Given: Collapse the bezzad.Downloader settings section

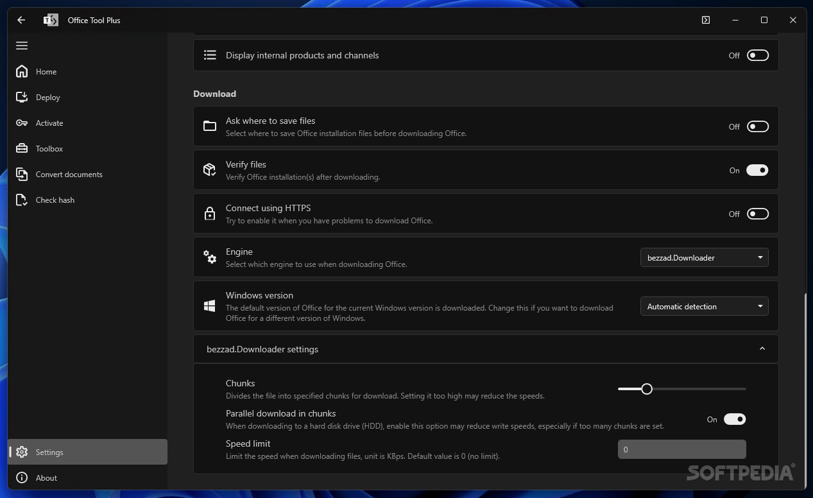Looking at the screenshot, I should click(x=762, y=349).
